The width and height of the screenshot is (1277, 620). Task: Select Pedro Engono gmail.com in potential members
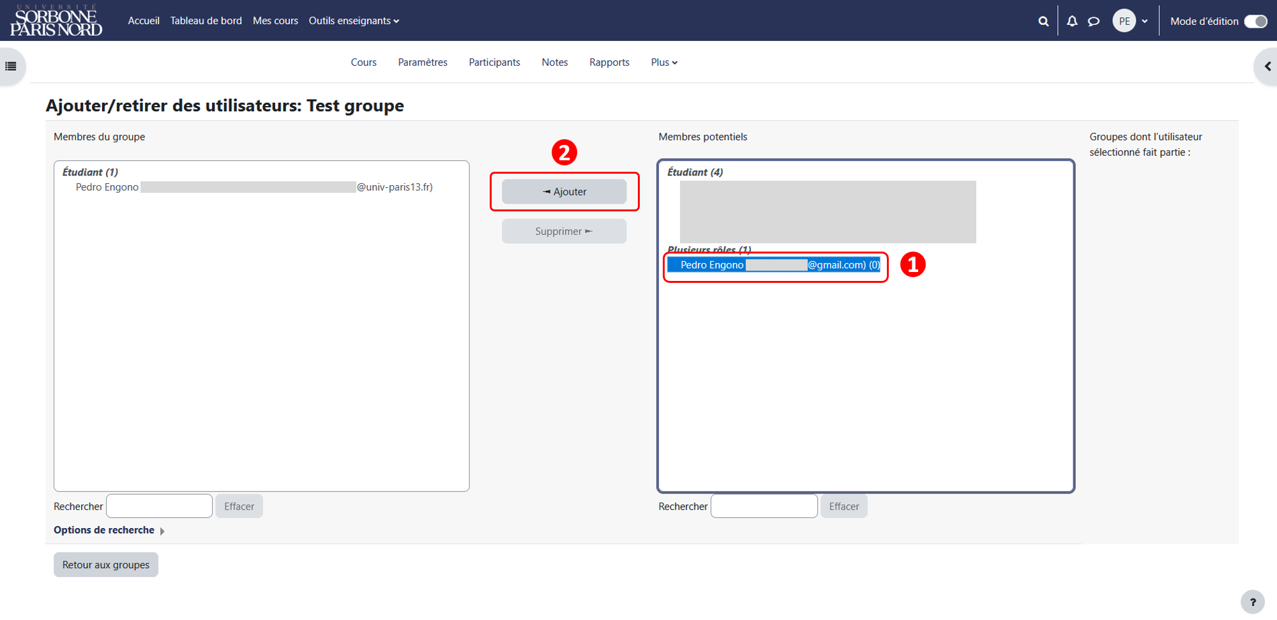point(774,265)
